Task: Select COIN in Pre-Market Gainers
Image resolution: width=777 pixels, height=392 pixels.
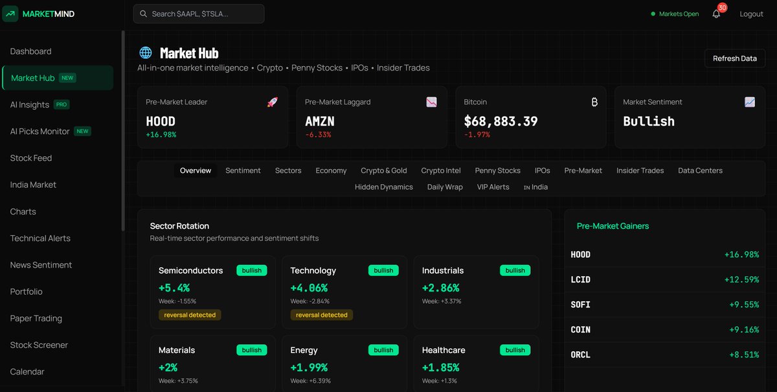Action: (664, 330)
